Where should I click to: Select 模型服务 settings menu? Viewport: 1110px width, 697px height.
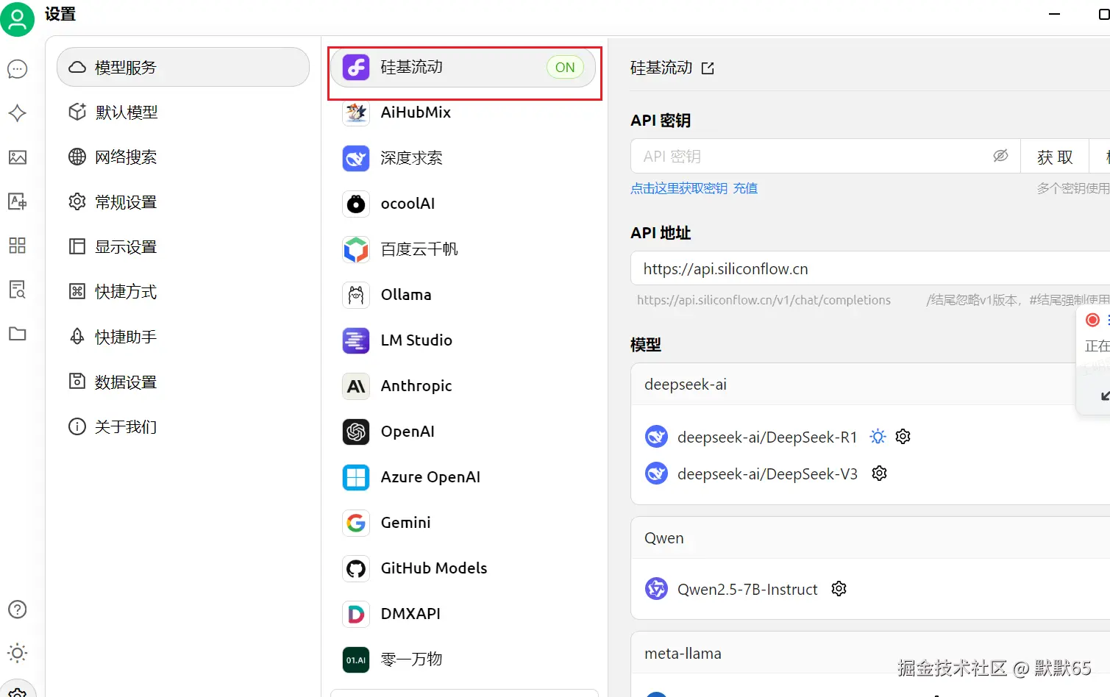click(x=183, y=68)
